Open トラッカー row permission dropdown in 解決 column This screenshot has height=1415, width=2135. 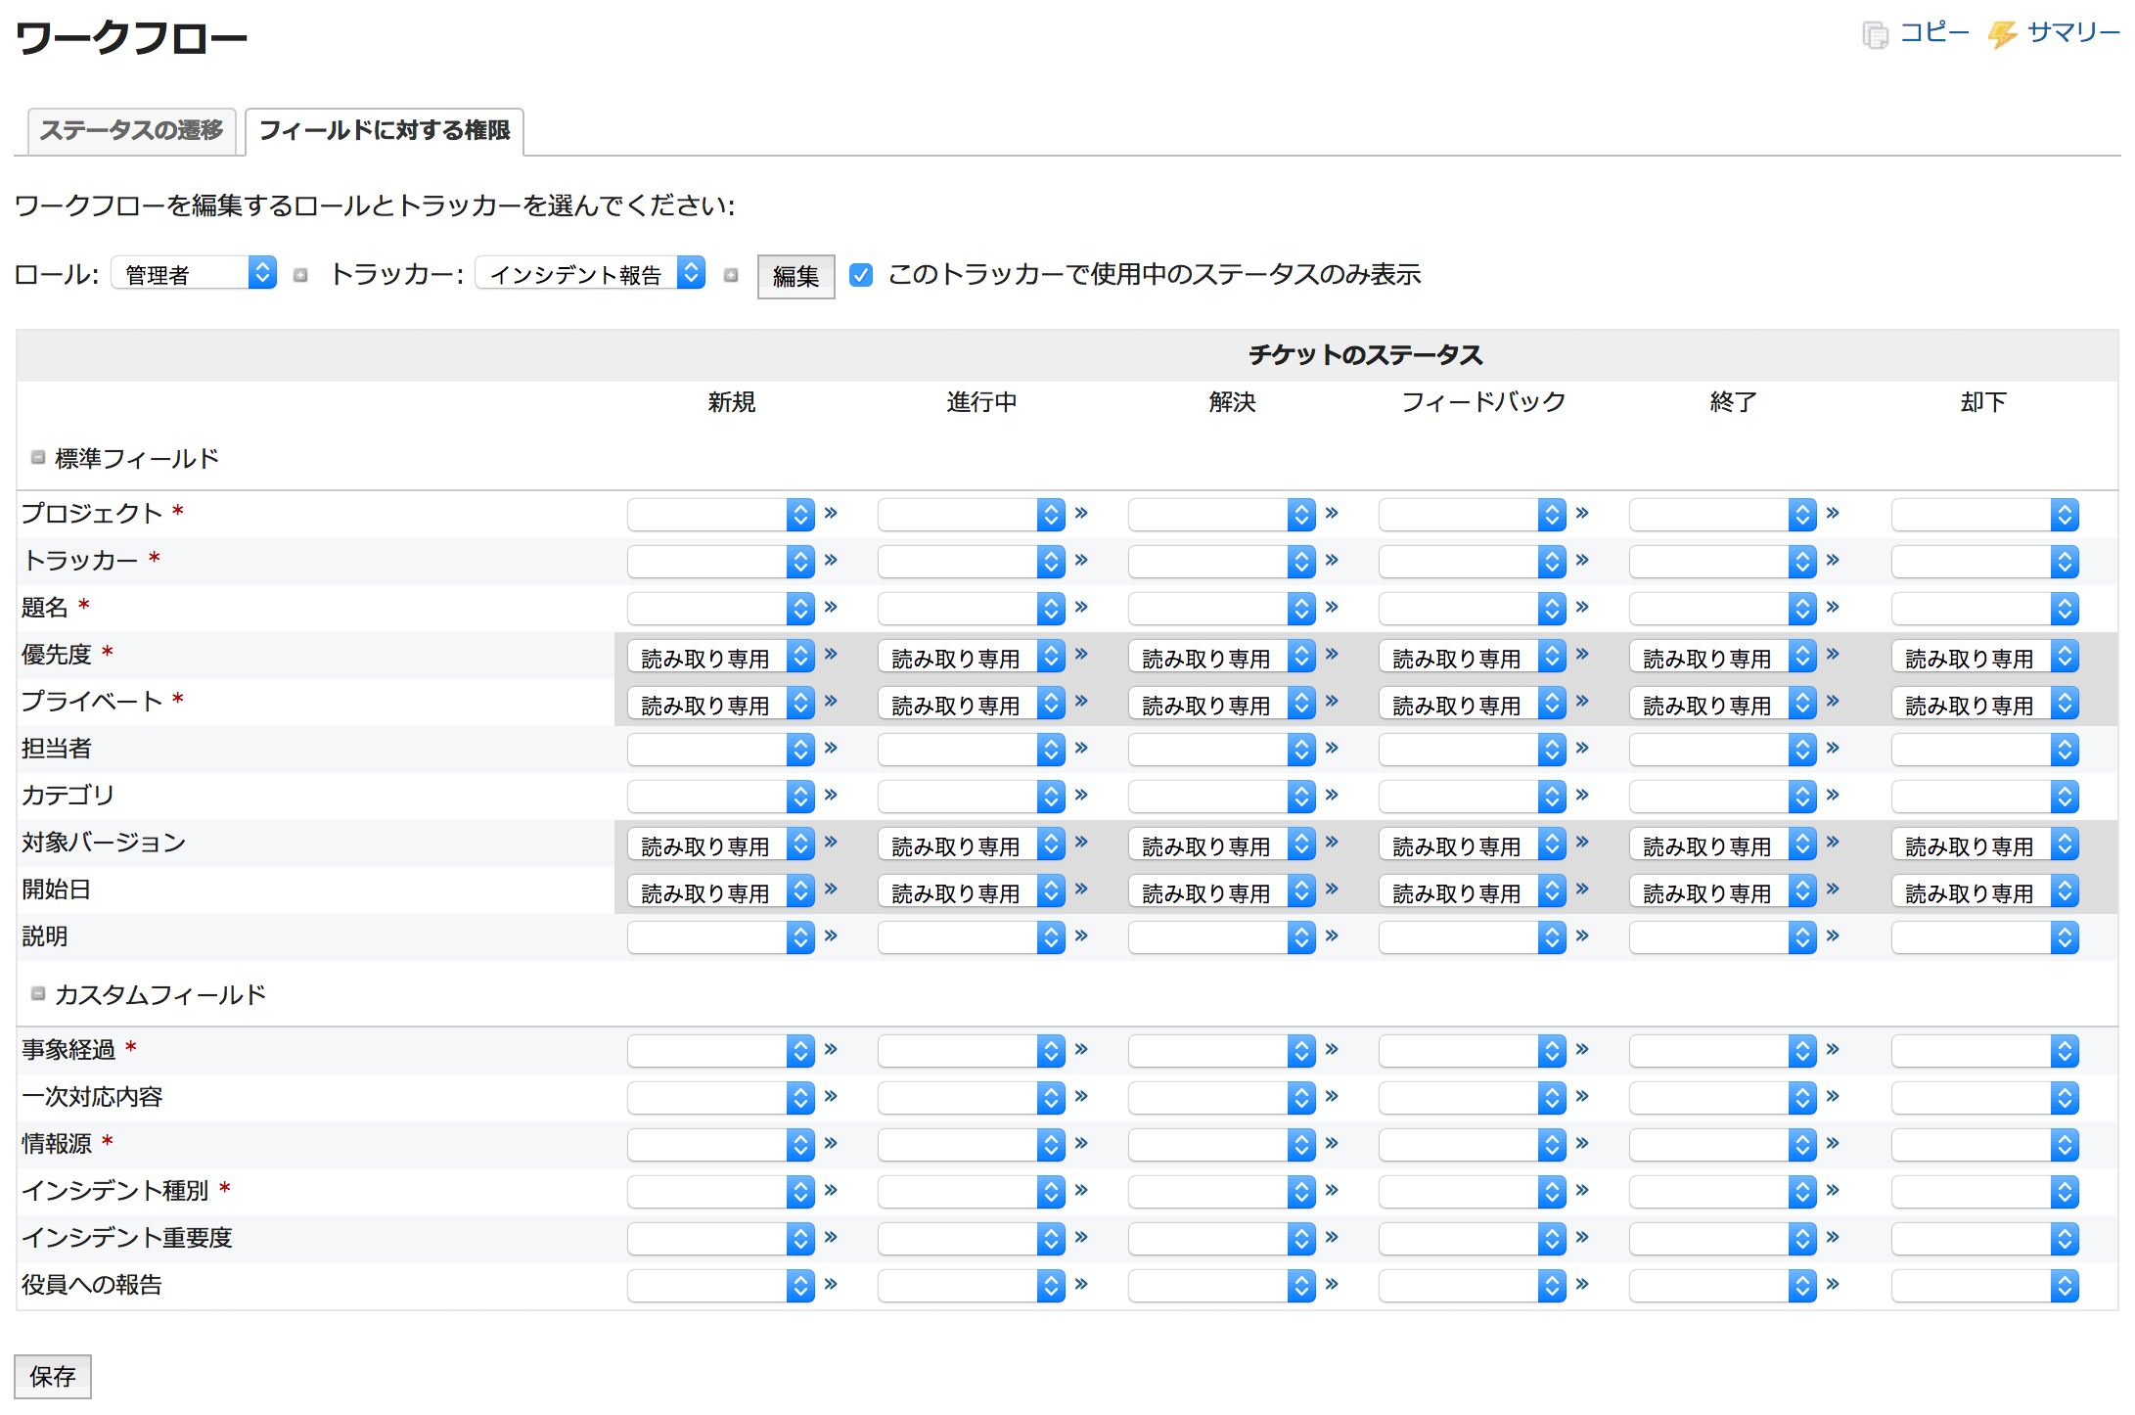click(1222, 562)
